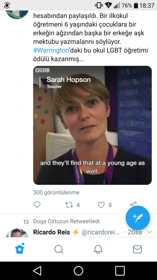Viewport: 157px width, 280px height.
Task: Tap the Android home circle button
Action: [78, 271]
